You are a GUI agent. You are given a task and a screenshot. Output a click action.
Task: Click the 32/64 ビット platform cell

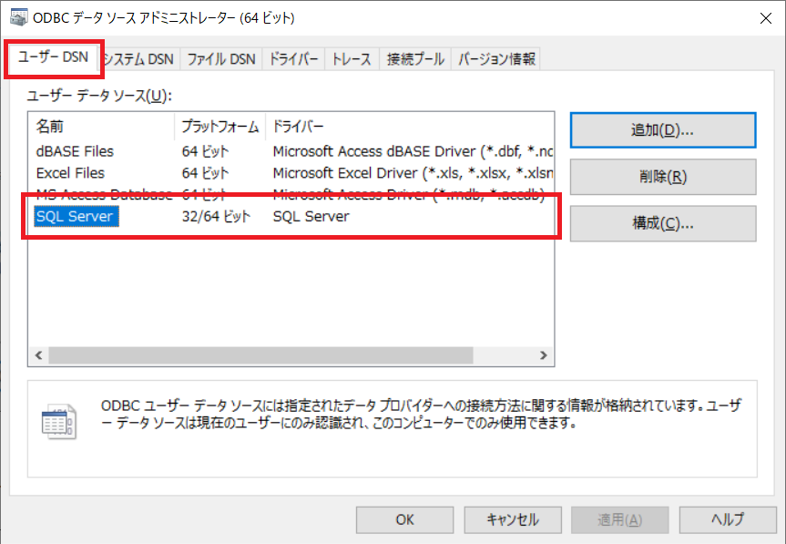(216, 217)
